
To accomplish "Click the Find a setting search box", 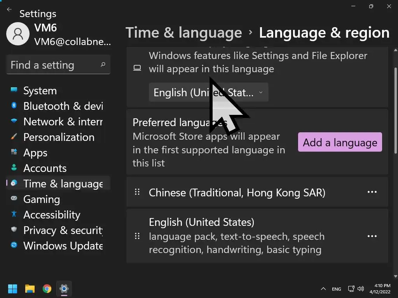I will [x=54, y=65].
